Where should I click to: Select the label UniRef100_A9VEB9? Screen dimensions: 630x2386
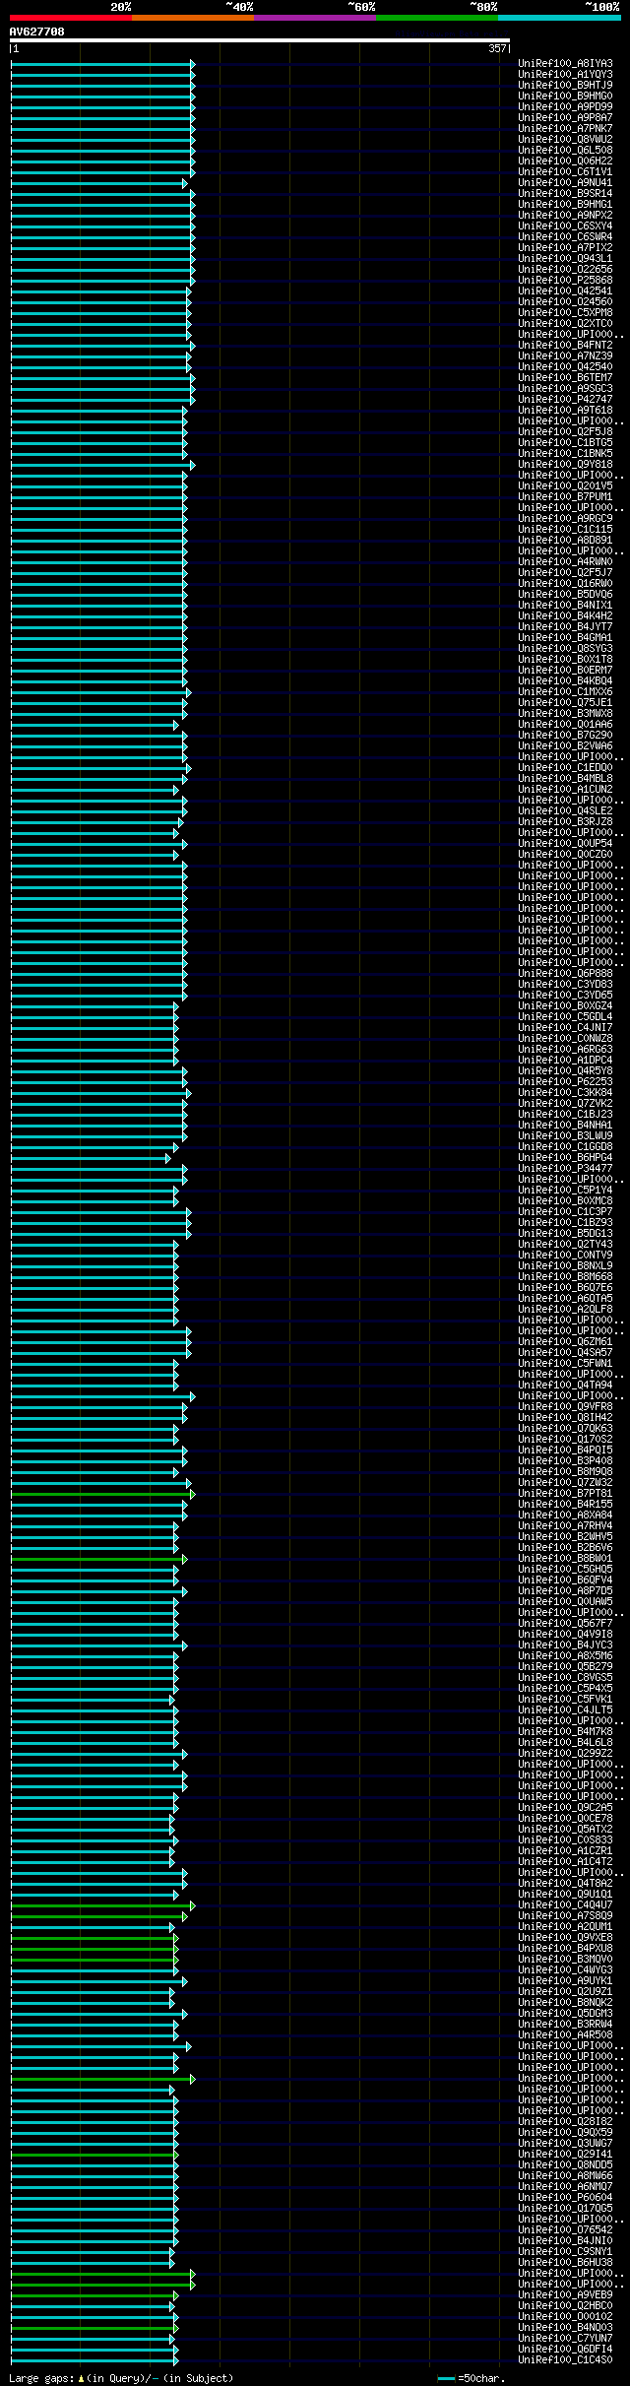coord(565,2295)
